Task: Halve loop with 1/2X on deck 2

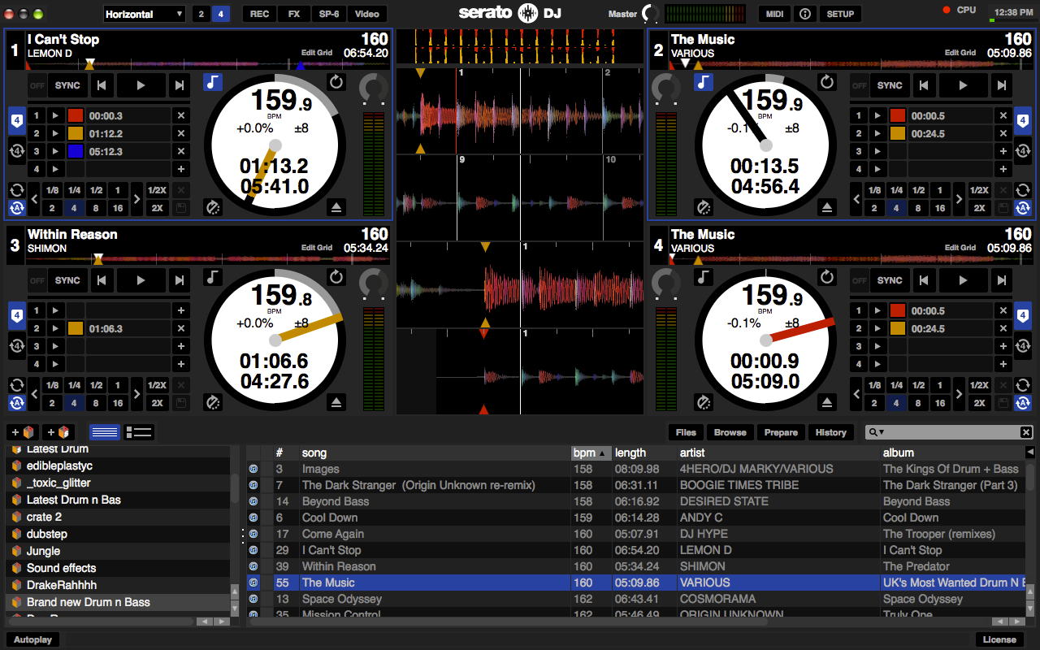Action: tap(979, 190)
